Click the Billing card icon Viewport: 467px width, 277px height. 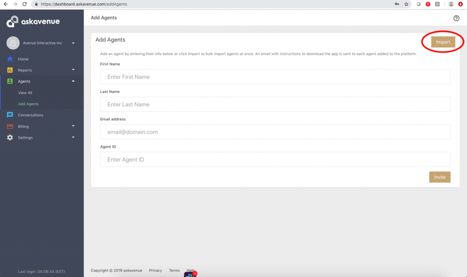tap(10, 126)
